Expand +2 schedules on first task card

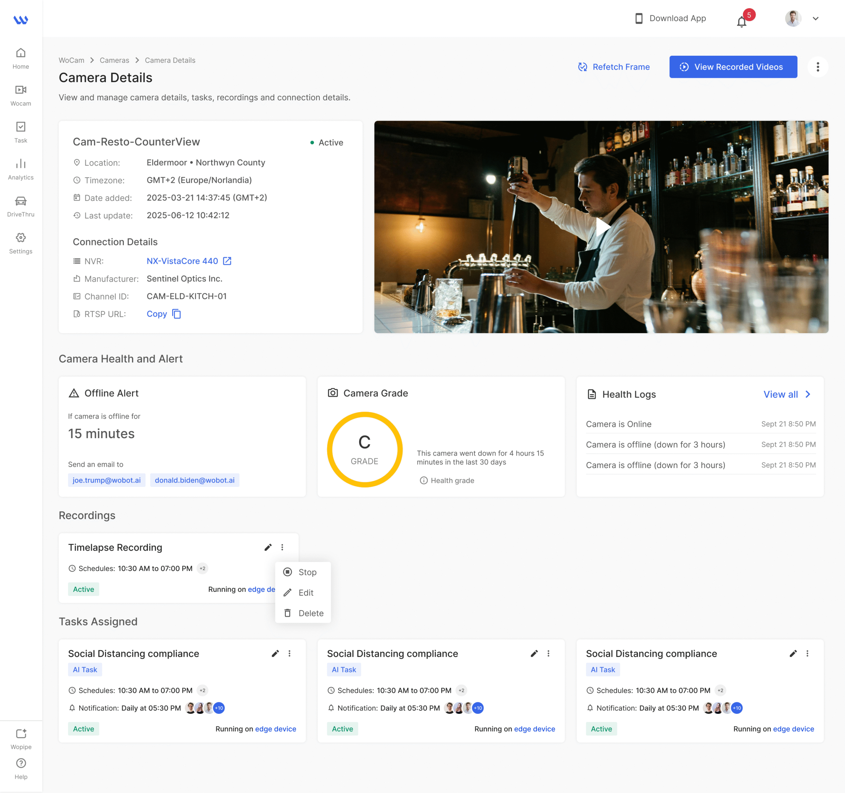[202, 690]
